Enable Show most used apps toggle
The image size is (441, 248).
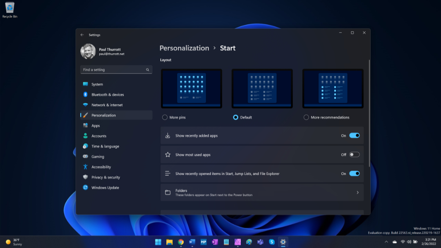click(x=354, y=155)
